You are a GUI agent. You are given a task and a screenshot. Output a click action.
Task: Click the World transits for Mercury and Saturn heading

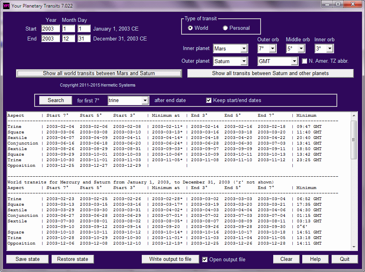point(141,182)
